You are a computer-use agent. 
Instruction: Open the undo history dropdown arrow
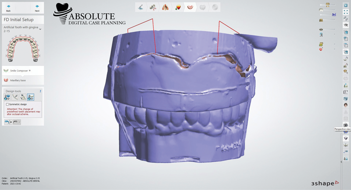(11, 122)
